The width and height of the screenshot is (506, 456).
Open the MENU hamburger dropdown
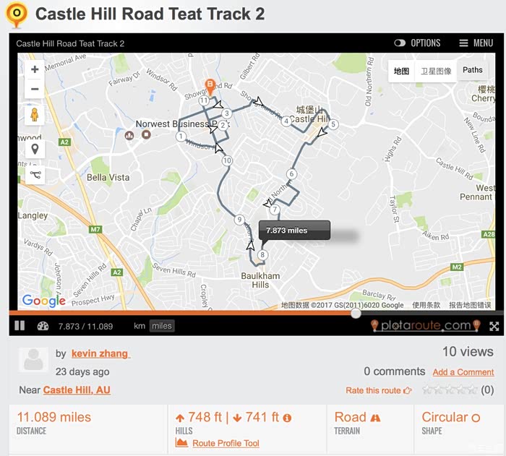point(476,43)
